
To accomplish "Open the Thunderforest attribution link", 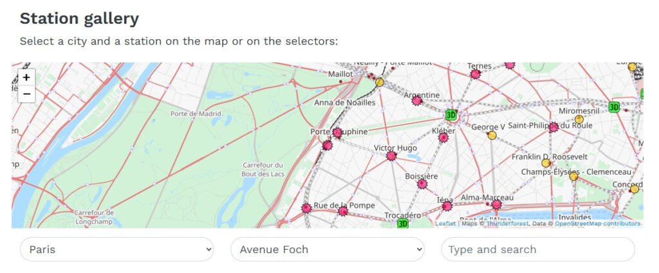I will [x=507, y=224].
